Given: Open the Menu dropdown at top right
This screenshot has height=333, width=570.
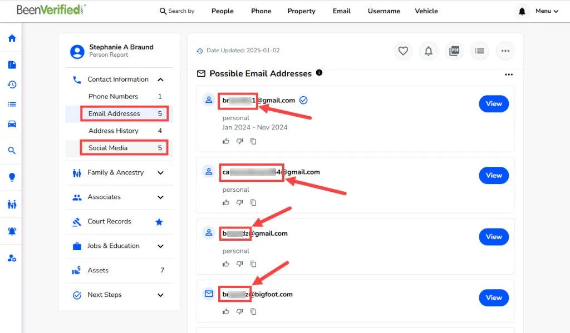Looking at the screenshot, I should pyautogui.click(x=546, y=11).
